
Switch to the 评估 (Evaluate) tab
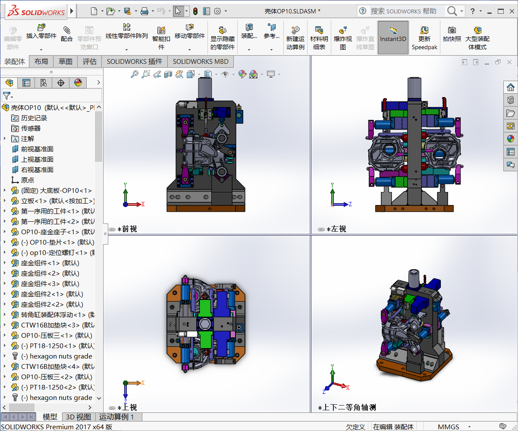pyautogui.click(x=90, y=62)
